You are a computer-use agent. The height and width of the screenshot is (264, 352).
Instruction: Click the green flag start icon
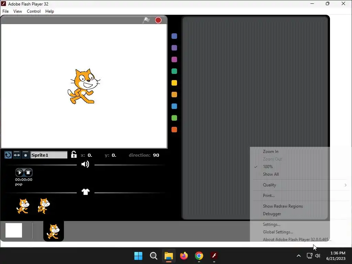pyautogui.click(x=146, y=20)
